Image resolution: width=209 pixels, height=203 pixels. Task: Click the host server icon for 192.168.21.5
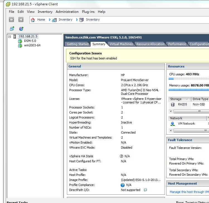click(x=15, y=37)
